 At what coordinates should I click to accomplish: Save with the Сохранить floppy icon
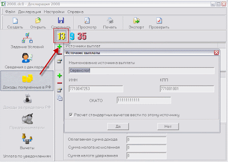pos(61,20)
